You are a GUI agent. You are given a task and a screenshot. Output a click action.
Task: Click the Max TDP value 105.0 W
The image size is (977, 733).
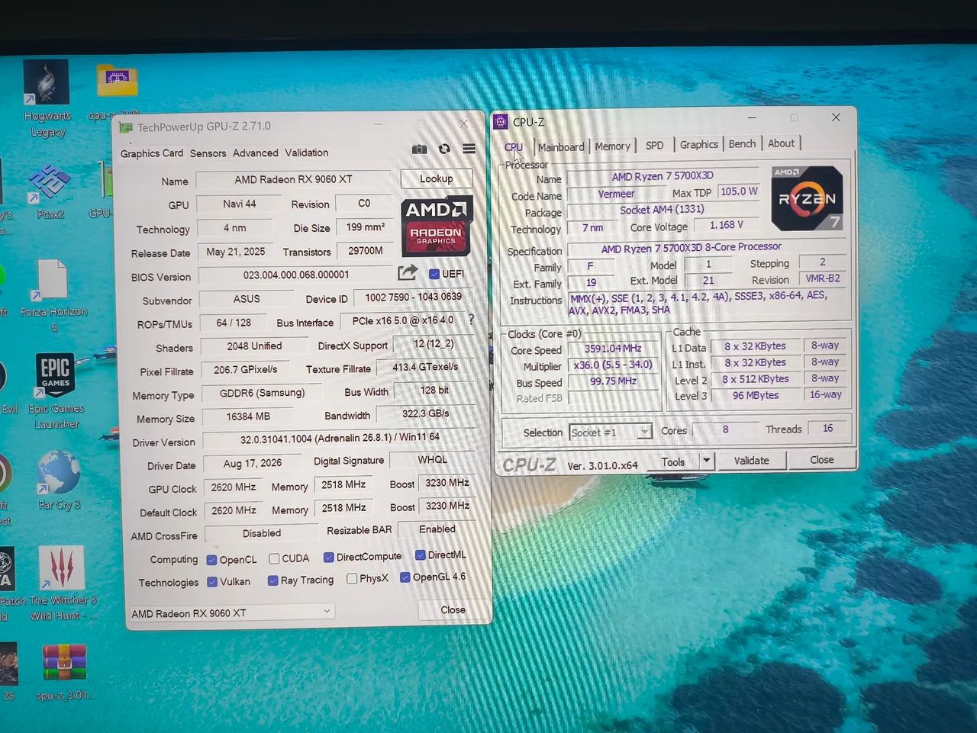739,191
